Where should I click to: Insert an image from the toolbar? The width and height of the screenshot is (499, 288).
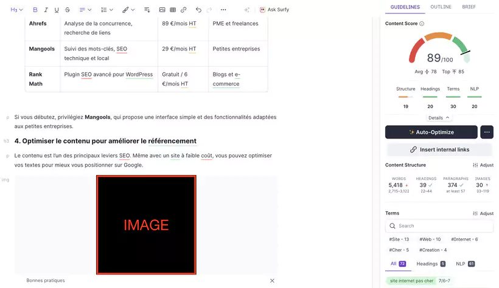tap(162, 10)
